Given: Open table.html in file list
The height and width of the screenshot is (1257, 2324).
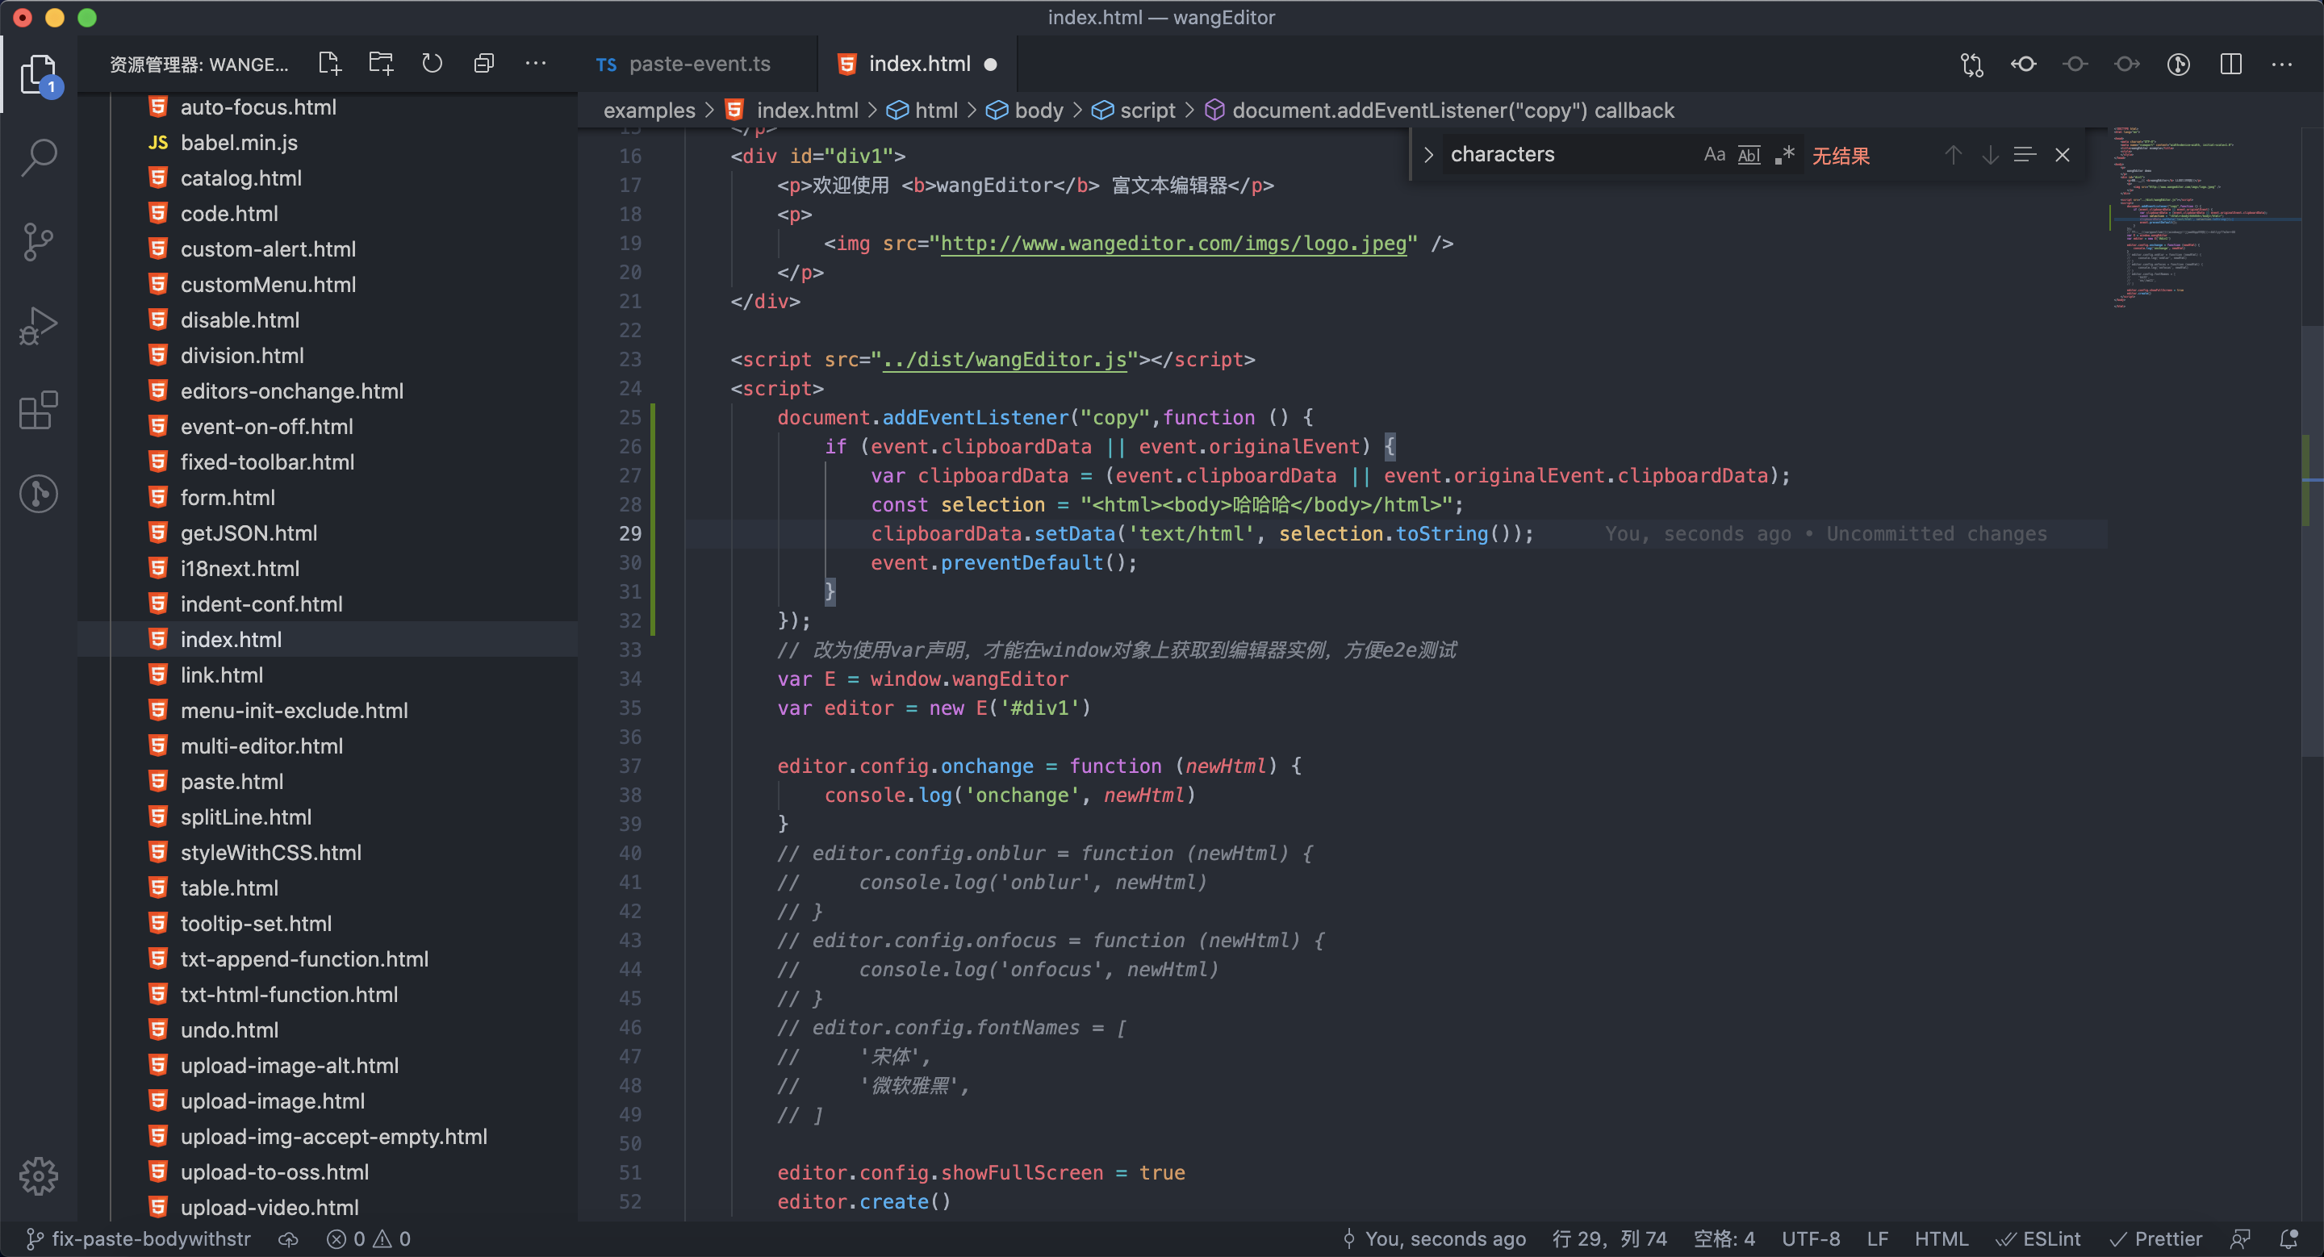Looking at the screenshot, I should pos(229,888).
